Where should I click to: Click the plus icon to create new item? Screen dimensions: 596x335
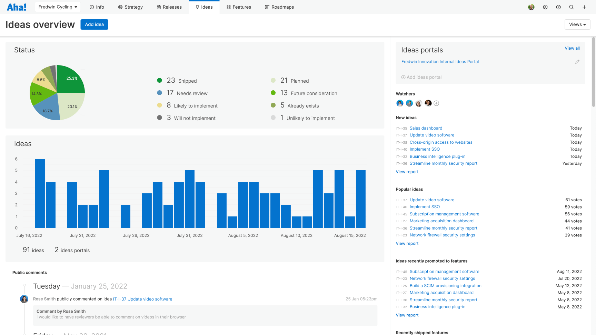tap(584, 7)
